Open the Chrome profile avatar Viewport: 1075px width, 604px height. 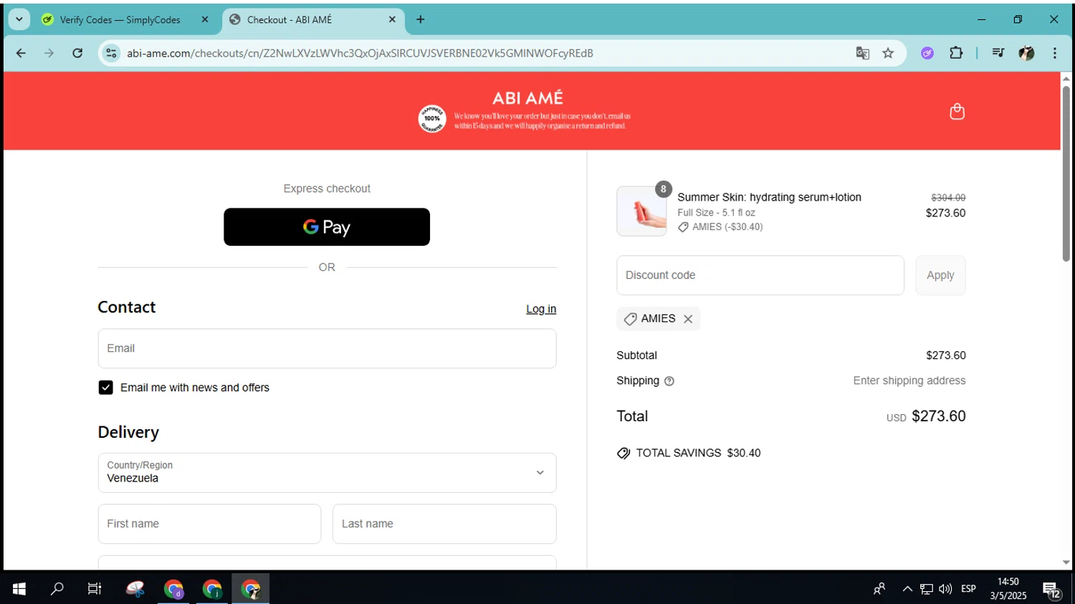(x=1026, y=53)
